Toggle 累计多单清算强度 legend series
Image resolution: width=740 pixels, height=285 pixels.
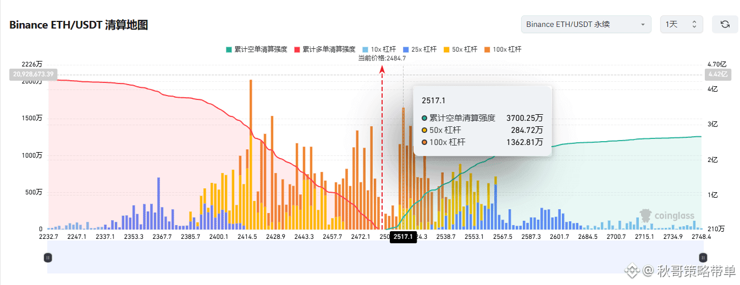coord(324,49)
